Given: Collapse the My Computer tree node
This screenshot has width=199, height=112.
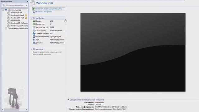Looking at the screenshot, I should pyautogui.click(x=3, y=10).
